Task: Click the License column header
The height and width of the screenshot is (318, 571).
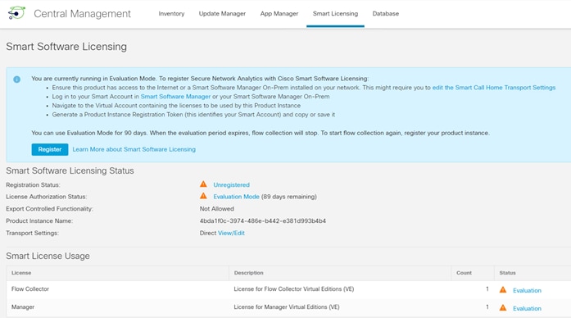Action: click(21, 273)
